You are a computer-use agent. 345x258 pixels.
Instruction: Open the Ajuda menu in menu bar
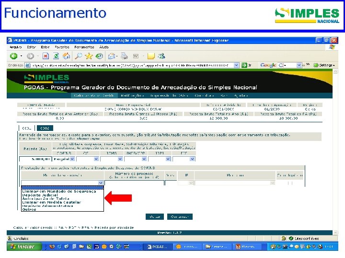click(x=104, y=47)
